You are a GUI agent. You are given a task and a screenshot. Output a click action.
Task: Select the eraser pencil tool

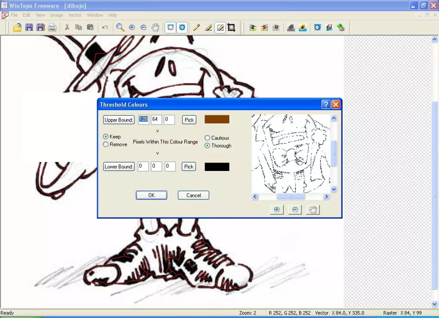tap(208, 27)
